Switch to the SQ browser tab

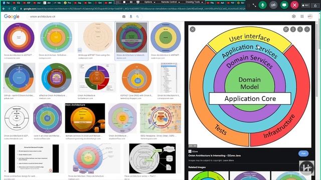click(17, 3)
